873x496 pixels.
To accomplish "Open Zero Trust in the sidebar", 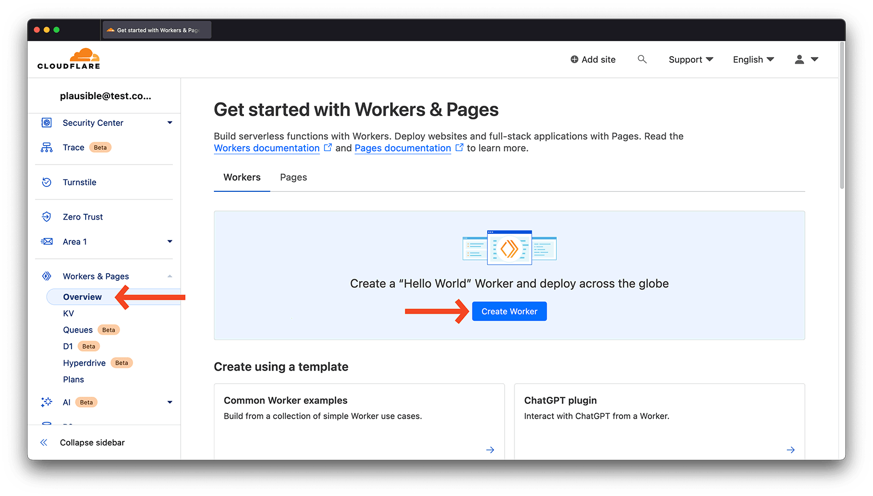I will click(83, 216).
